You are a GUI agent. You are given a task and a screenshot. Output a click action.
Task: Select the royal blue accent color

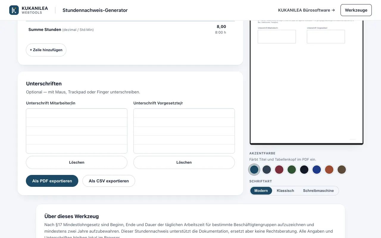(317, 170)
